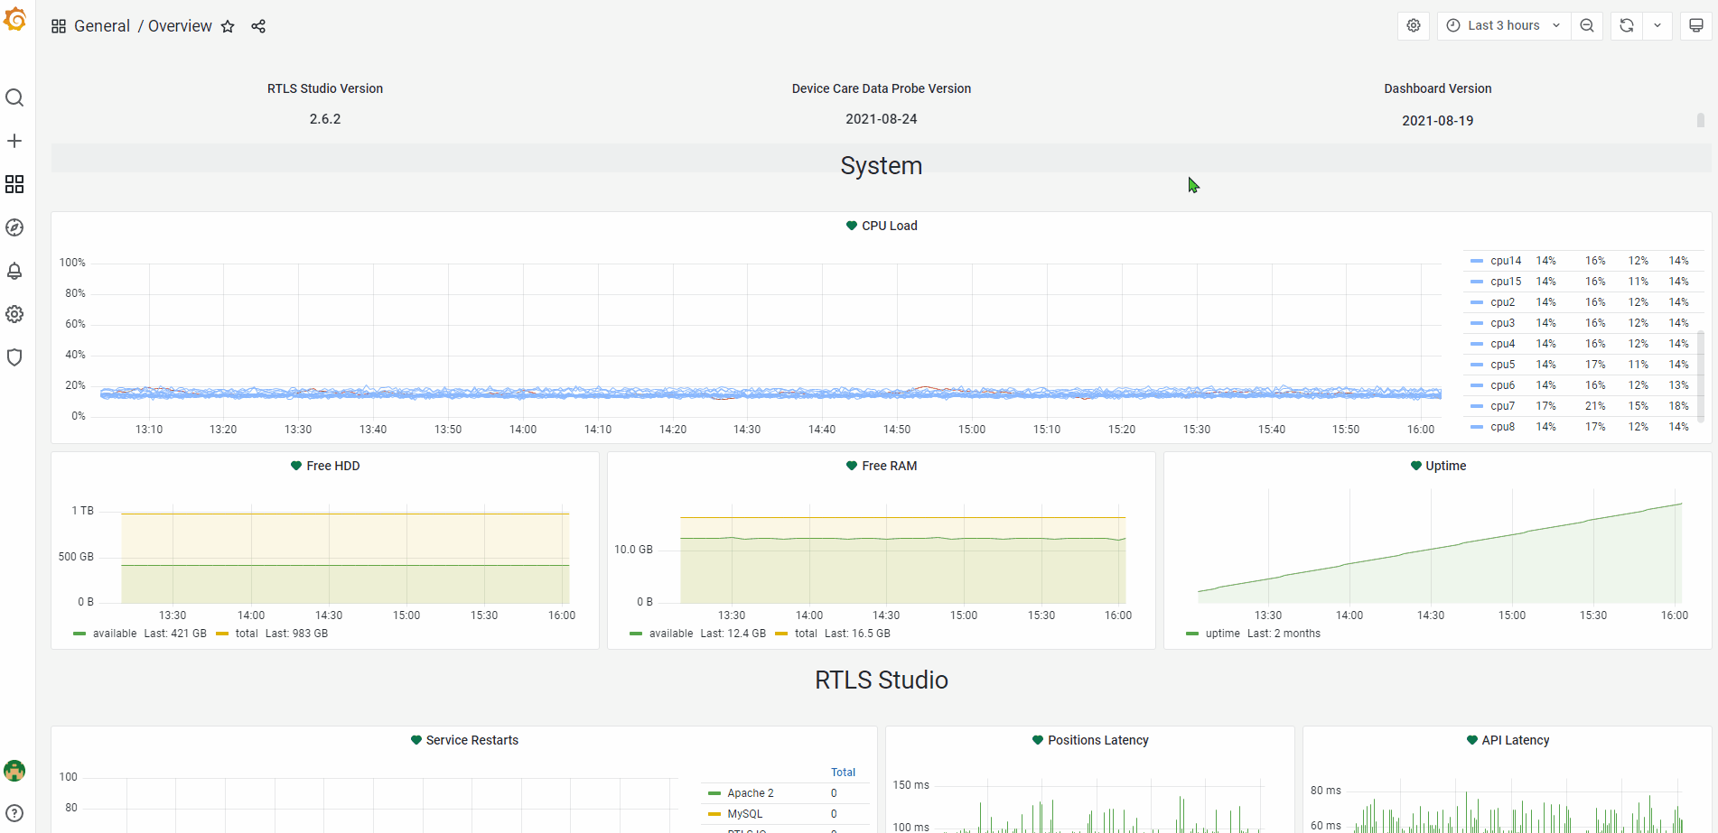1718x833 pixels.
Task: Open the RTLS Studio Version panel title
Action: pos(325,88)
